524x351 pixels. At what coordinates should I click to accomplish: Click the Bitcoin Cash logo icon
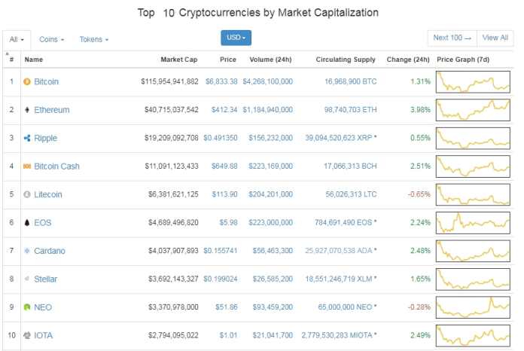(x=27, y=166)
